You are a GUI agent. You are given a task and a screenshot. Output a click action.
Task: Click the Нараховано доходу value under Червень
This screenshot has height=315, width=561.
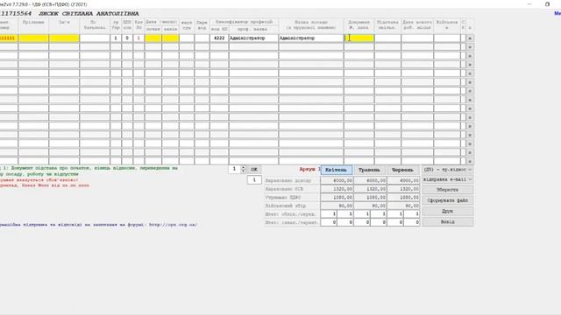pyautogui.click(x=403, y=181)
